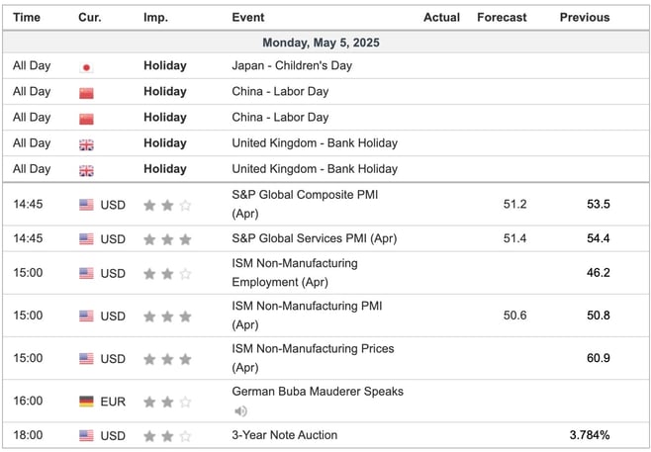Viewport: 651px width, 452px height.
Task: Click previous value 53.5
Action: click(x=599, y=204)
